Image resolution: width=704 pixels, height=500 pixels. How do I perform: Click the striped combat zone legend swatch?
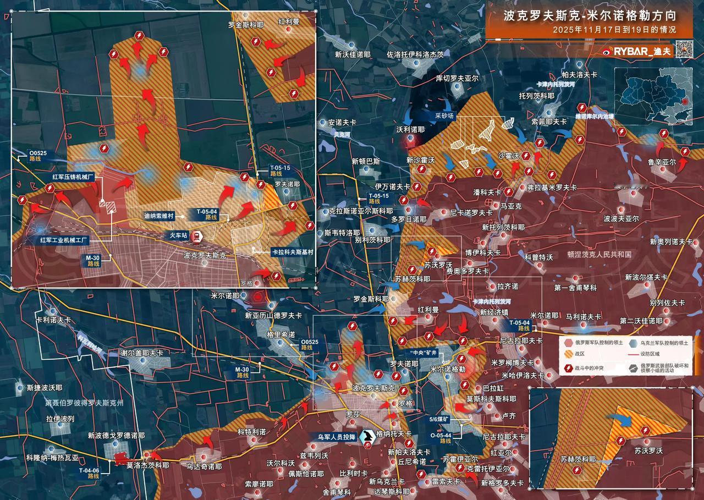click(568, 355)
